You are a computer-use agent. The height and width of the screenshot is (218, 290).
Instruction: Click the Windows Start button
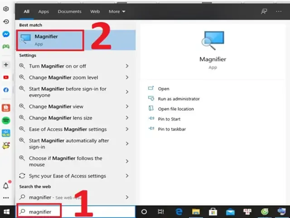coord(7,212)
